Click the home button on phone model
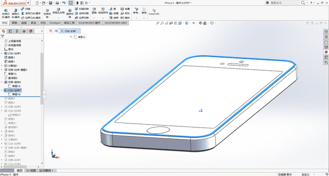The height and width of the screenshot is (176, 329). tap(158, 130)
